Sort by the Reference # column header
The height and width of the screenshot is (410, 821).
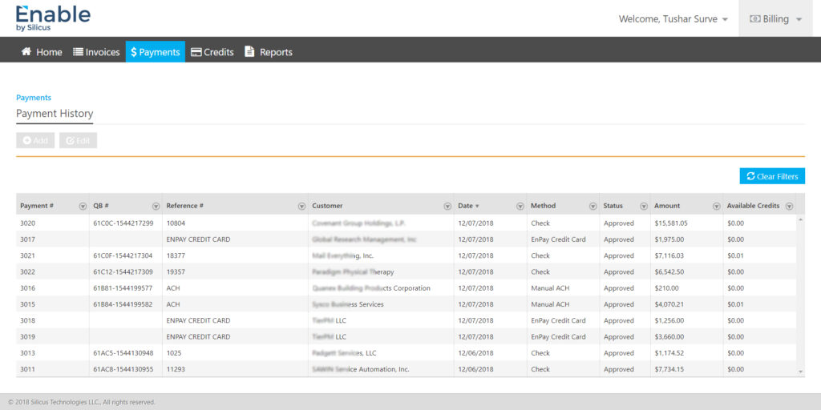pyautogui.click(x=185, y=206)
